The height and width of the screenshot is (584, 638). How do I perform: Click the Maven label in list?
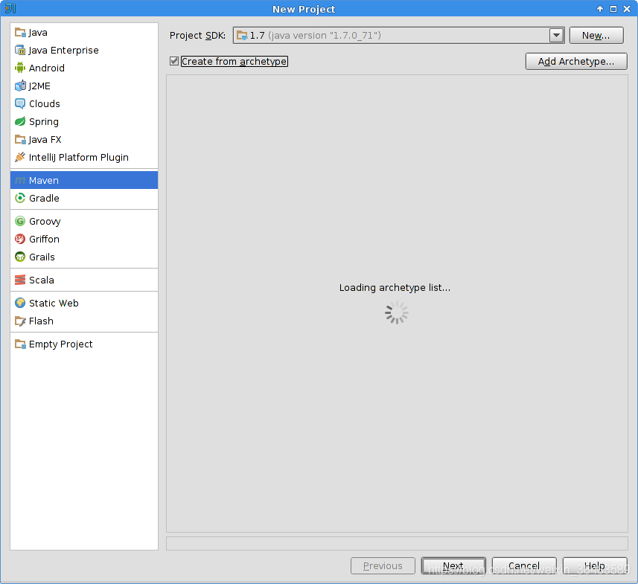pos(44,180)
